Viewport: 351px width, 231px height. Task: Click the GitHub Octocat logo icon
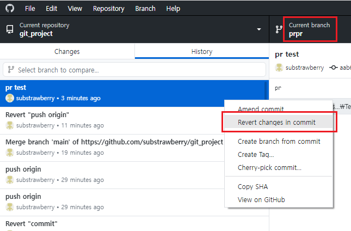point(10,8)
